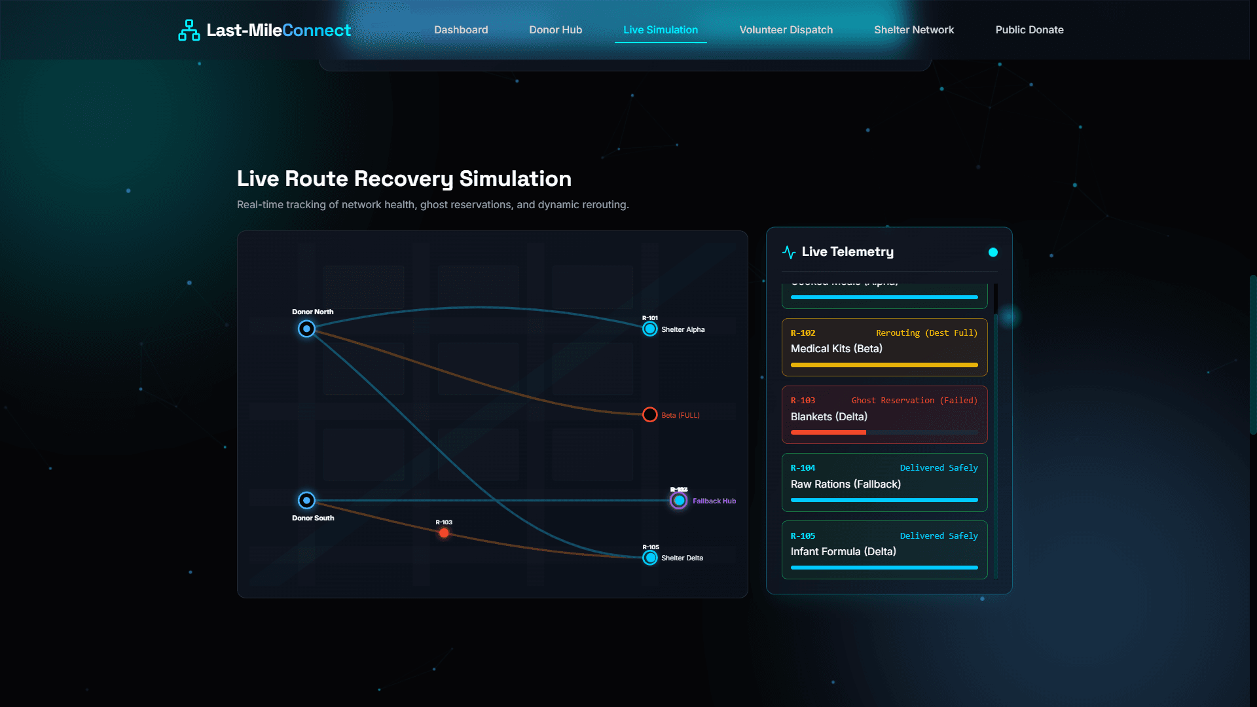The width and height of the screenshot is (1257, 707).
Task: Open the Public Donate page
Action: point(1029,30)
